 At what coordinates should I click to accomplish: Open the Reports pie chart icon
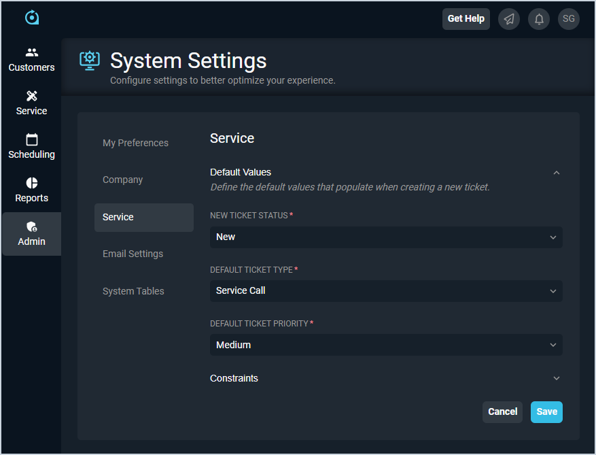pyautogui.click(x=32, y=183)
